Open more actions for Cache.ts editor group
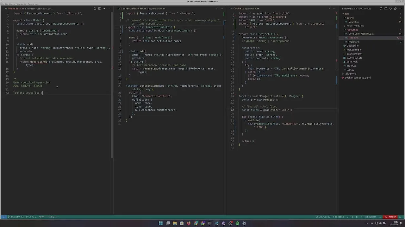Viewport: 405px width, 227px height. [334, 9]
